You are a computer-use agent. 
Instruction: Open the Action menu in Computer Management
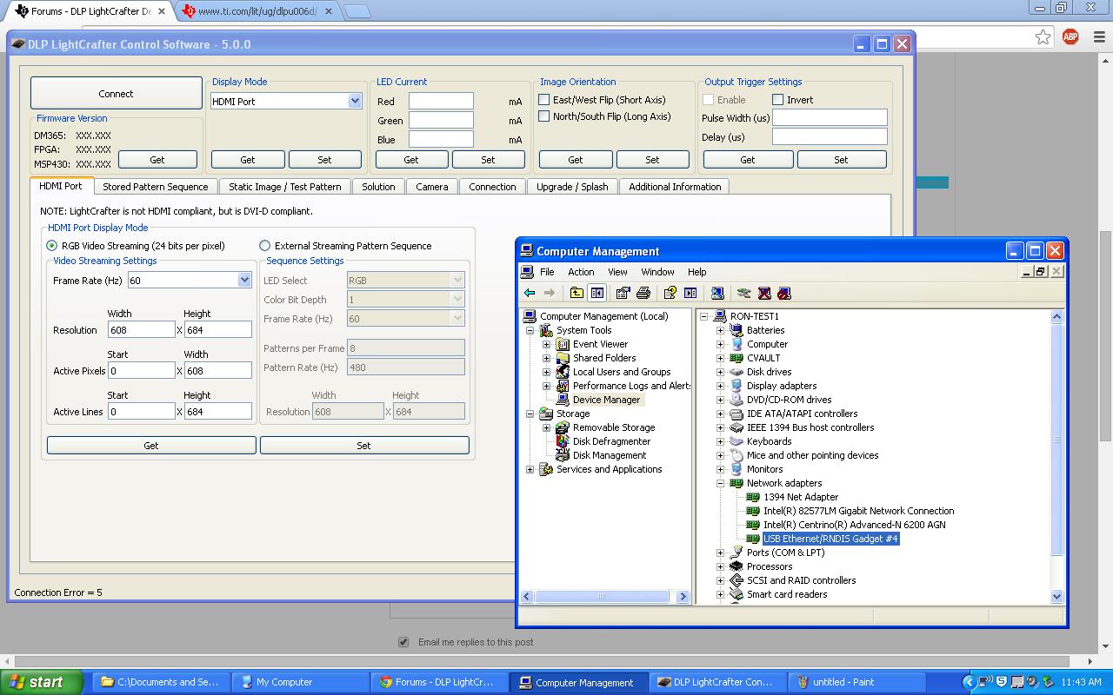click(x=581, y=272)
